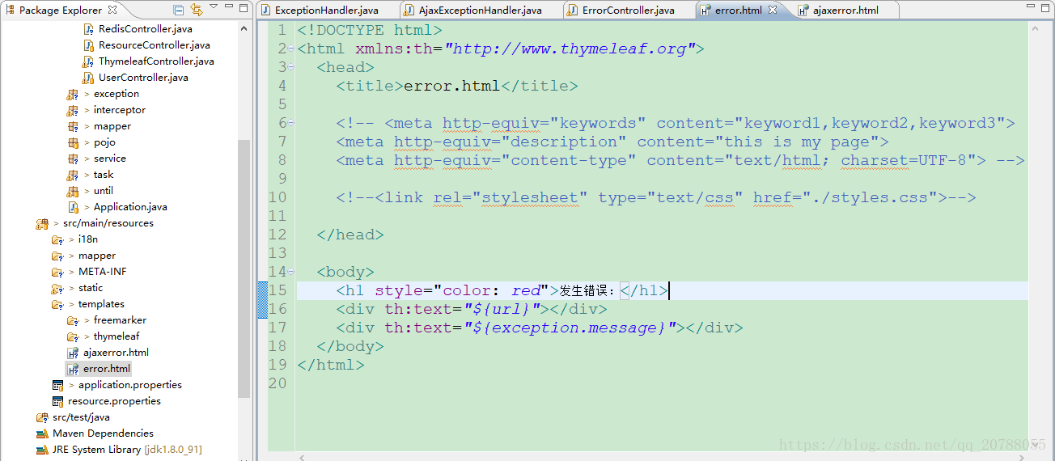Click the pojo package icon
This screenshot has width=1055, height=461.
(x=74, y=142)
